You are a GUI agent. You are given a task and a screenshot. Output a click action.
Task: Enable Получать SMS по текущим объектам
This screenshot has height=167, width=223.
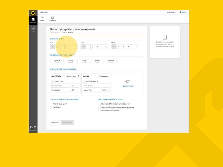(x=100, y=104)
